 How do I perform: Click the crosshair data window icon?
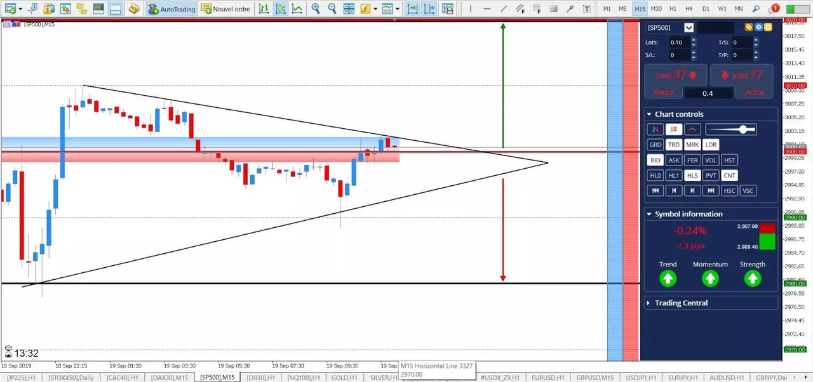pyautogui.click(x=33, y=9)
